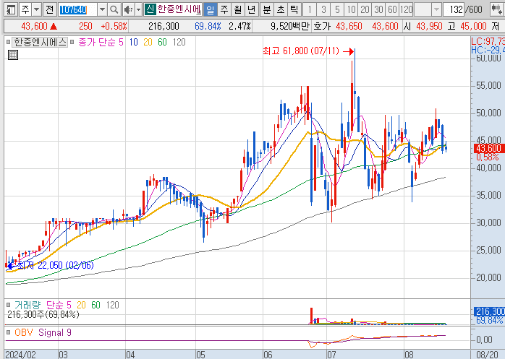This screenshot has height=359, width=505.
Task: Open dropdown next to the 주 button
Action: (37, 9)
